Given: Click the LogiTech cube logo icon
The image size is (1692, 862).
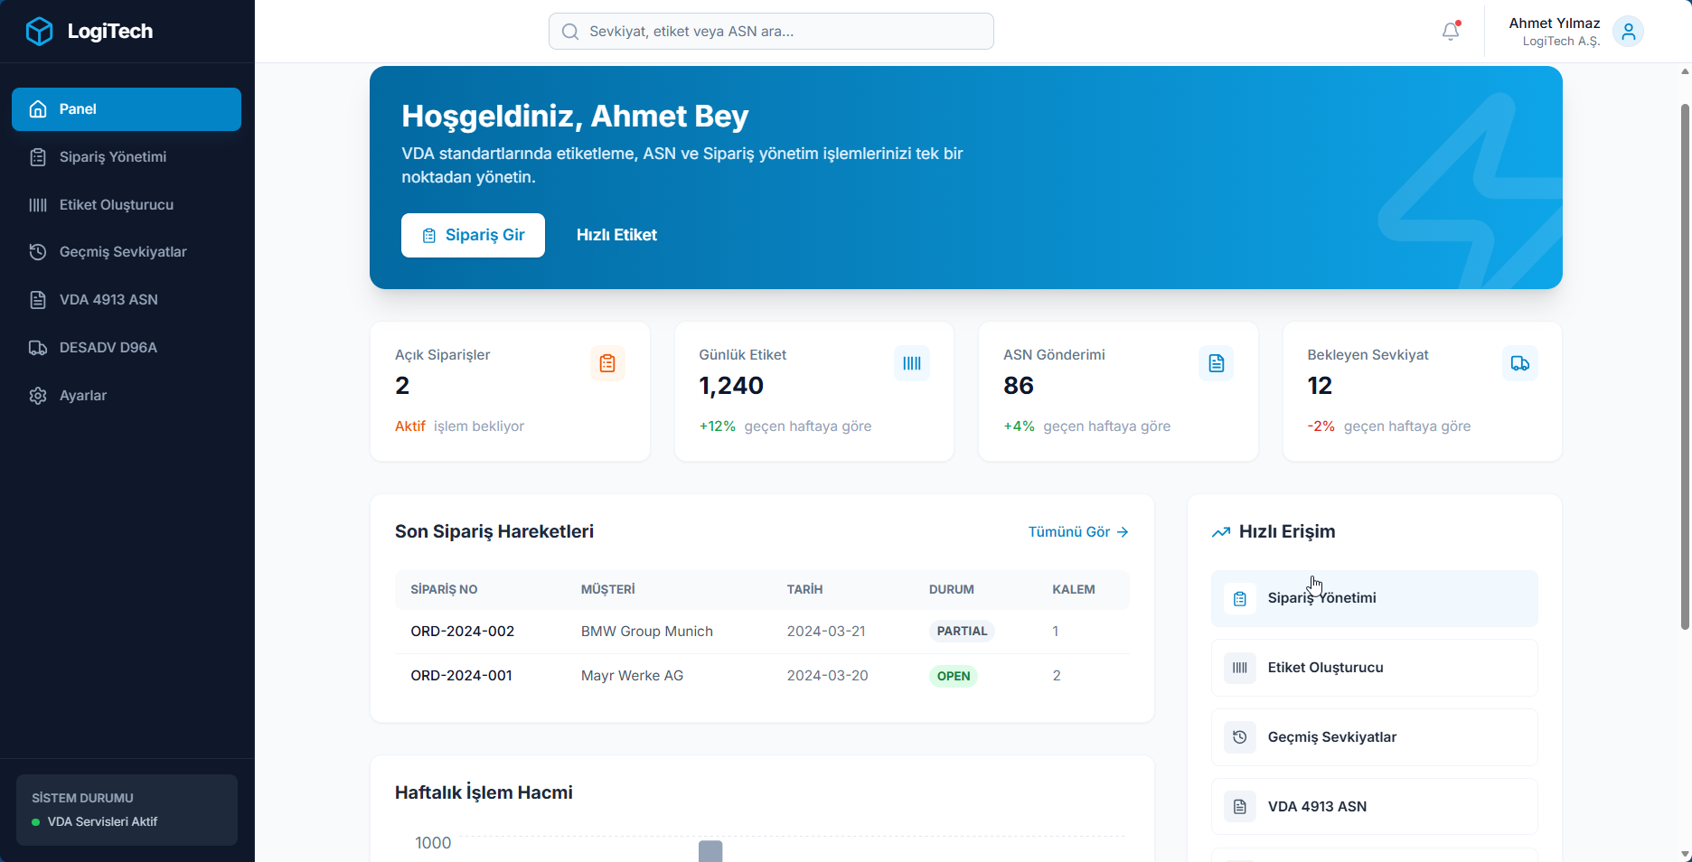Looking at the screenshot, I should (39, 32).
